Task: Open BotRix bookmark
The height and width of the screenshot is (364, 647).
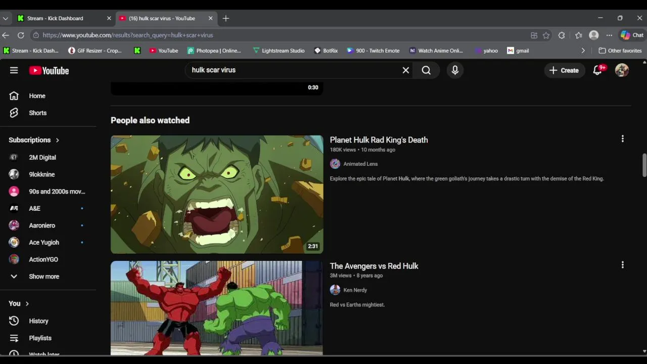Action: 326,51
